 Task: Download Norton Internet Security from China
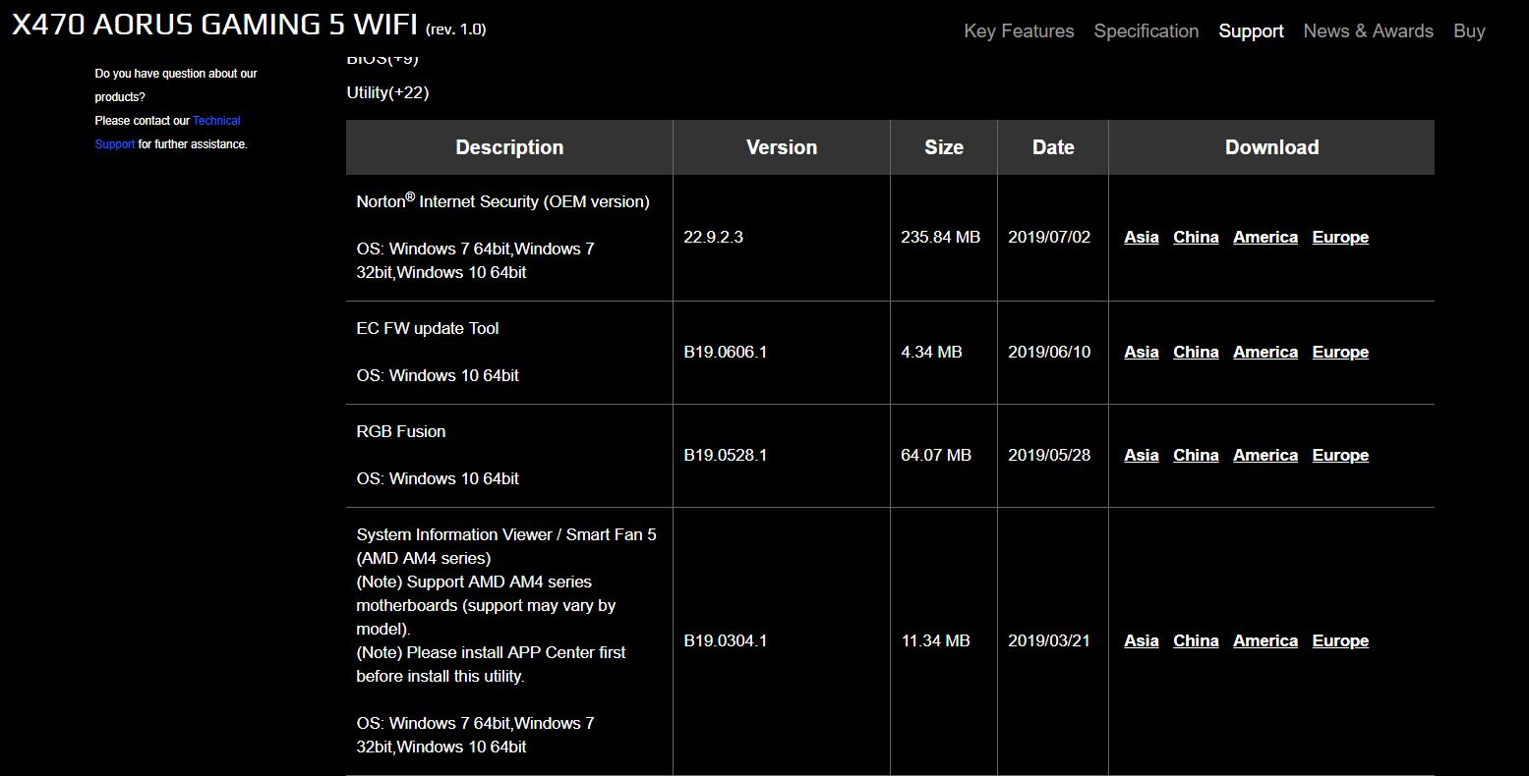[1196, 237]
